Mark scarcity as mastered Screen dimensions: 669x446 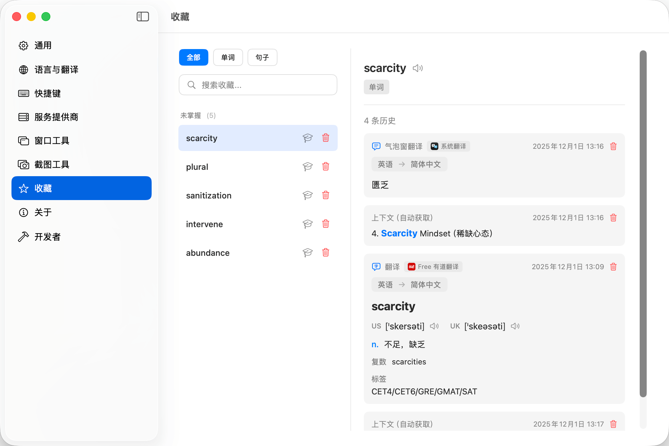click(307, 138)
